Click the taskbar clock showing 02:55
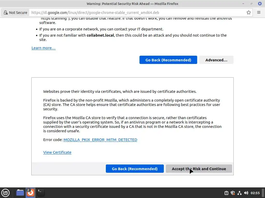Image resolution: width=265 pixels, height=198 pixels. click(255, 193)
